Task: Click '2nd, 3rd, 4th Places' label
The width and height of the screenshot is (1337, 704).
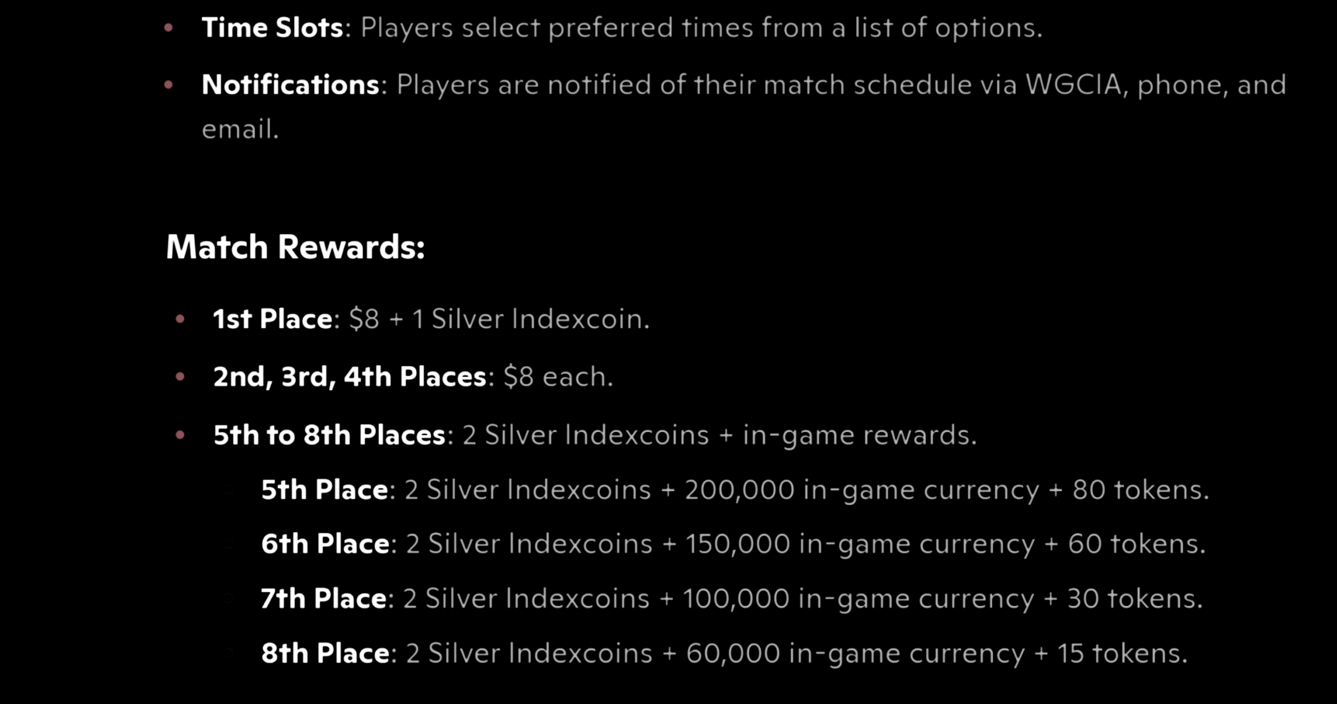Action: 350,376
